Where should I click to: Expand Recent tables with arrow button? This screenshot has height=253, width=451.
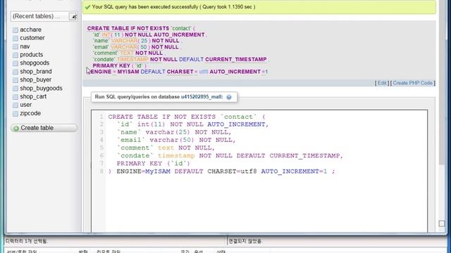coord(73,17)
